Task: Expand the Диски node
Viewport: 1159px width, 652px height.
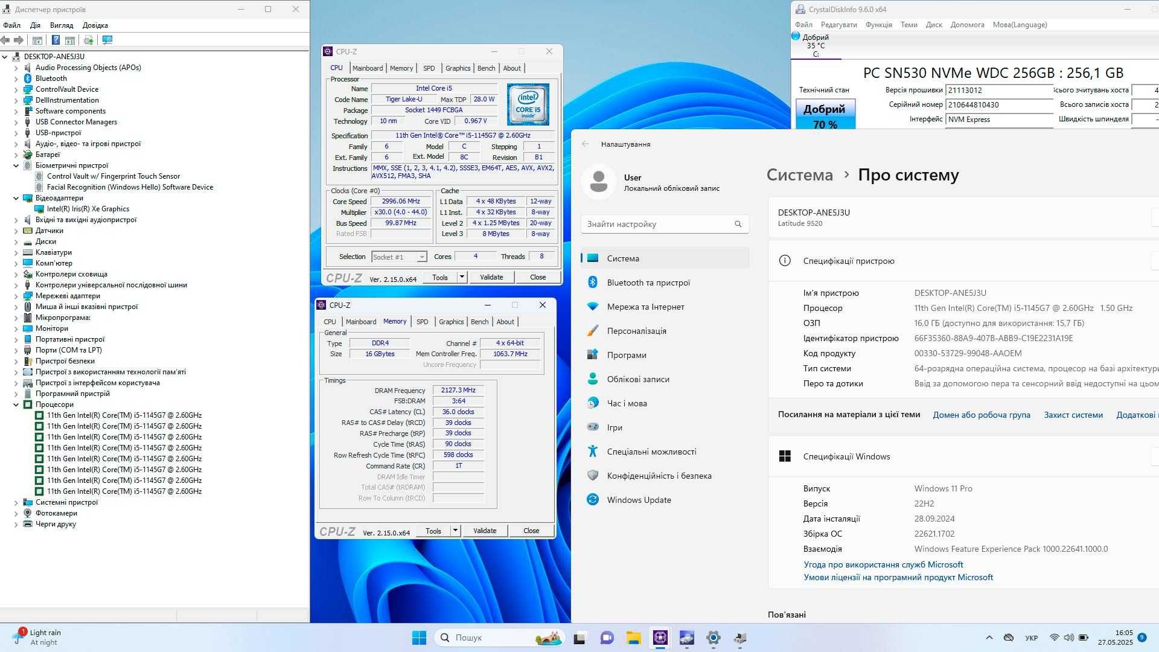Action: pos(16,241)
